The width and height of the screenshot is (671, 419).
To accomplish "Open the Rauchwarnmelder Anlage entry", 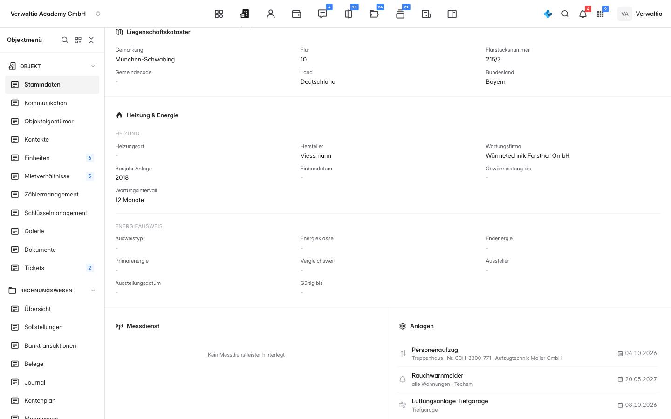I will tap(528, 379).
